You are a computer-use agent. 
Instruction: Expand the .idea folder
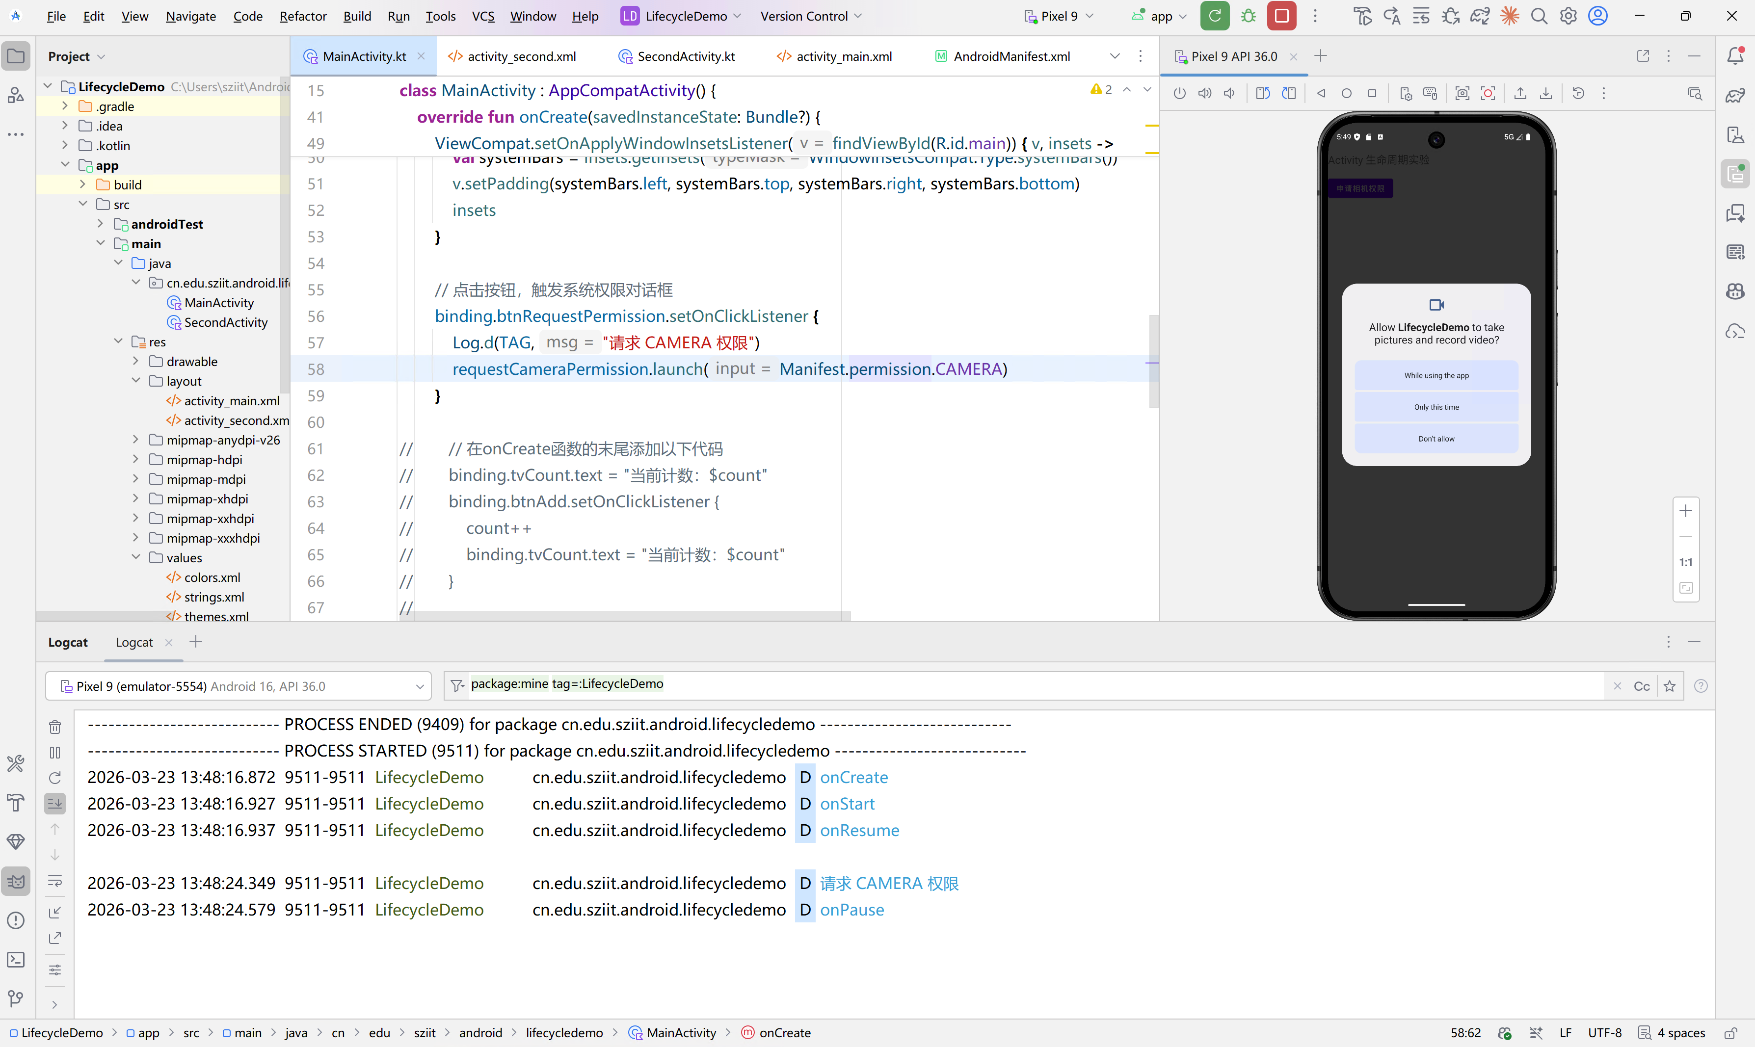[65, 126]
